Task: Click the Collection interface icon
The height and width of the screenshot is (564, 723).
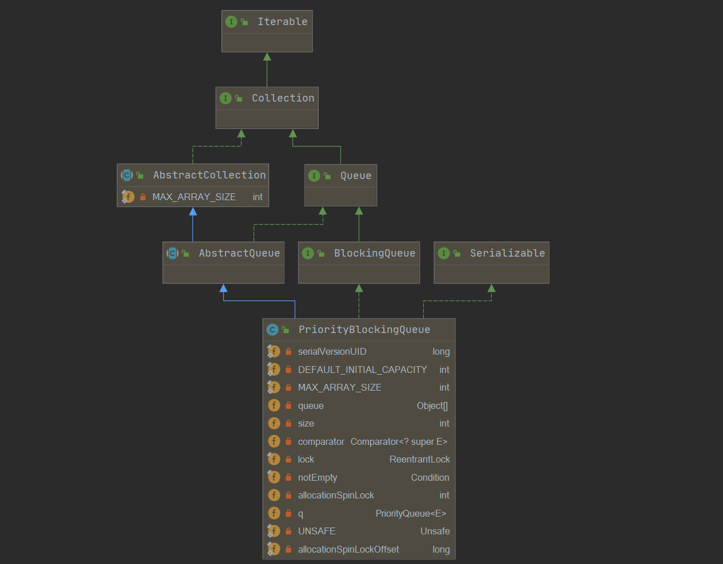Action: (226, 98)
